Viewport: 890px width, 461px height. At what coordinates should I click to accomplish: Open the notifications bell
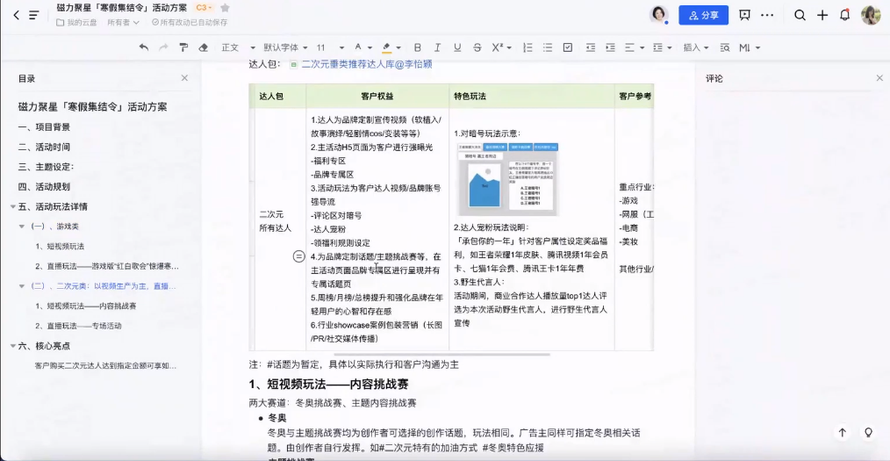tap(844, 15)
